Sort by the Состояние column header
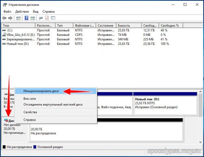The width and height of the screenshot is (204, 157). (106, 26)
